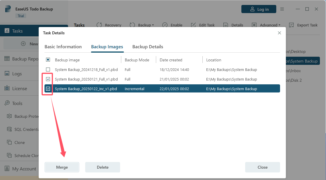Uncheck the System Backup_20250122_Inc_v1.pbd checkbox

click(x=48, y=89)
